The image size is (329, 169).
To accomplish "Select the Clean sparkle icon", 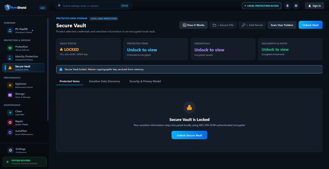I will 10,113.
